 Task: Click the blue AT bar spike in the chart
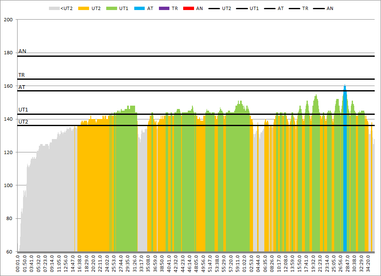point(345,167)
